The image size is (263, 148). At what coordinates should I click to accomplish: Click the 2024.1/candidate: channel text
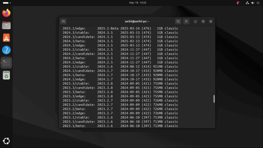[79, 71]
